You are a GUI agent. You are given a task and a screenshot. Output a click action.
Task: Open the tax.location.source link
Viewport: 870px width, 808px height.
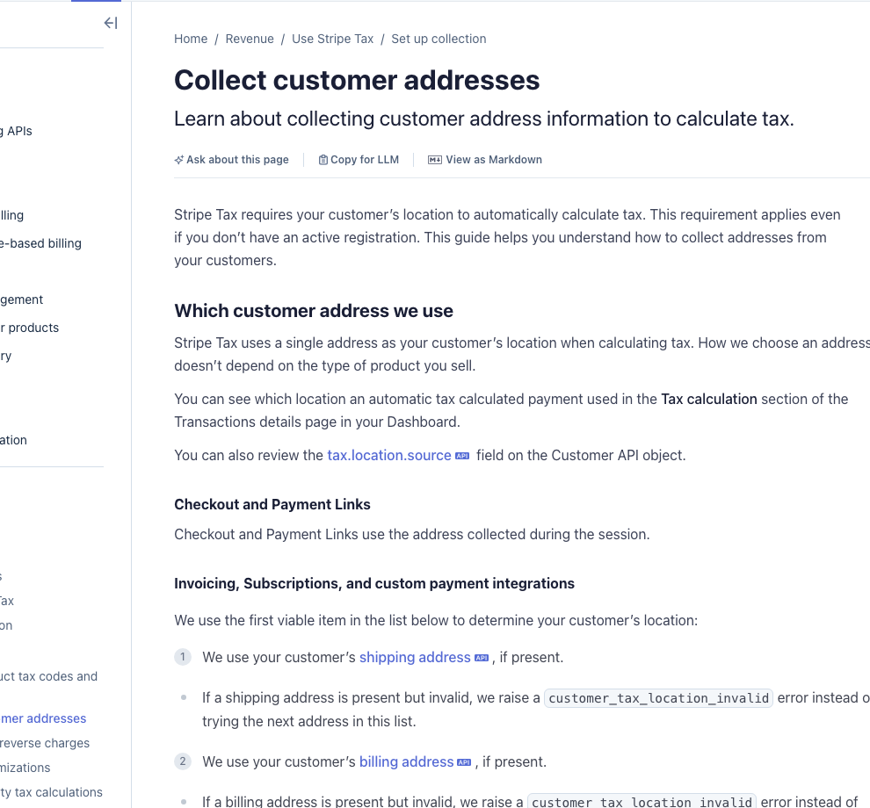tap(388, 455)
